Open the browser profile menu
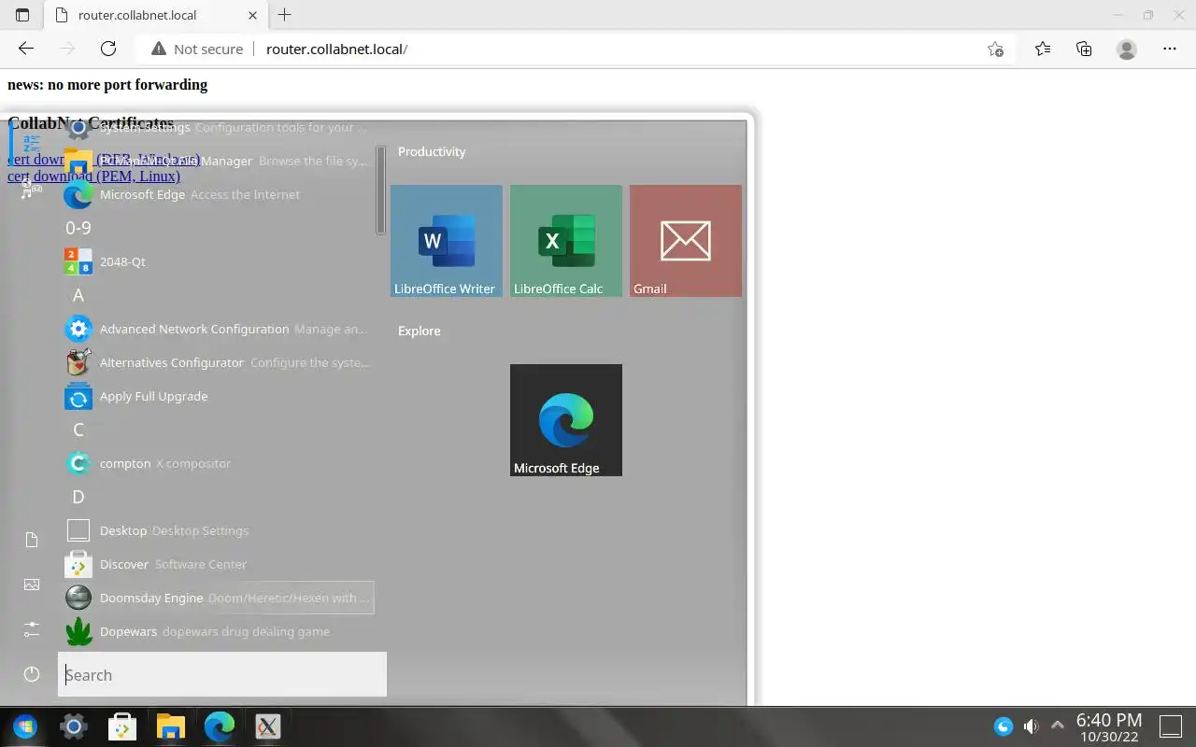This screenshot has width=1196, height=747. (x=1127, y=49)
